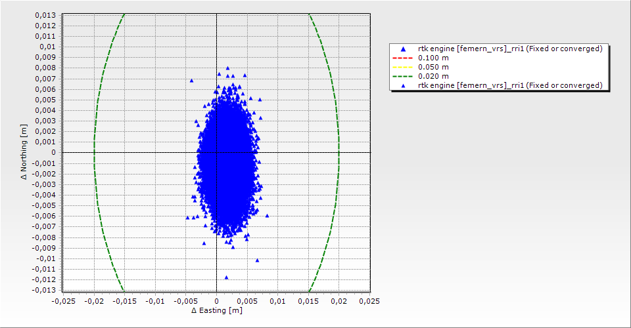Click the first rtk engine legend label

[x=510, y=49]
